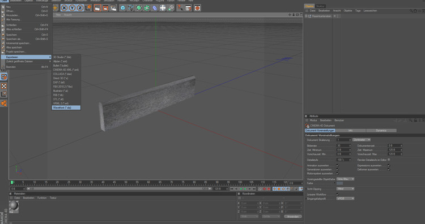Image resolution: width=425 pixels, height=224 pixels.
Task: Click the coordinate system icon with orange cube
Action: pos(88,8)
